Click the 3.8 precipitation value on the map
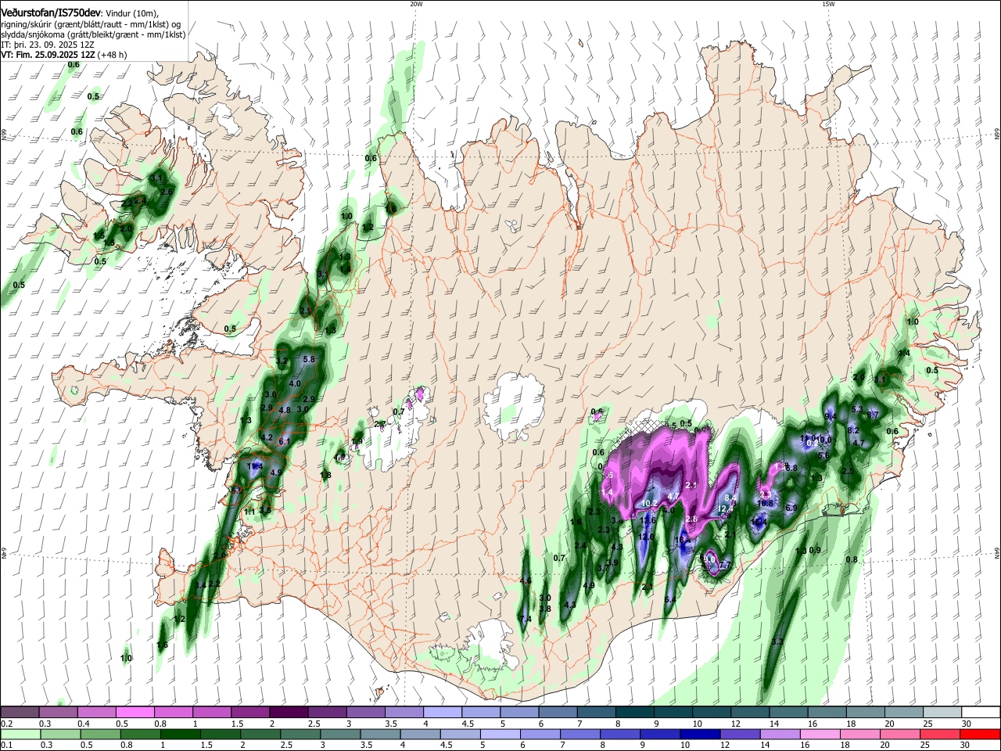This screenshot has width=1001, height=751. (x=545, y=609)
